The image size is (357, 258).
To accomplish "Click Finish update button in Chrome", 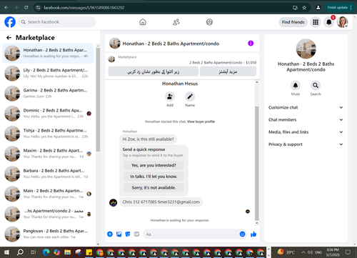I will [340, 8].
